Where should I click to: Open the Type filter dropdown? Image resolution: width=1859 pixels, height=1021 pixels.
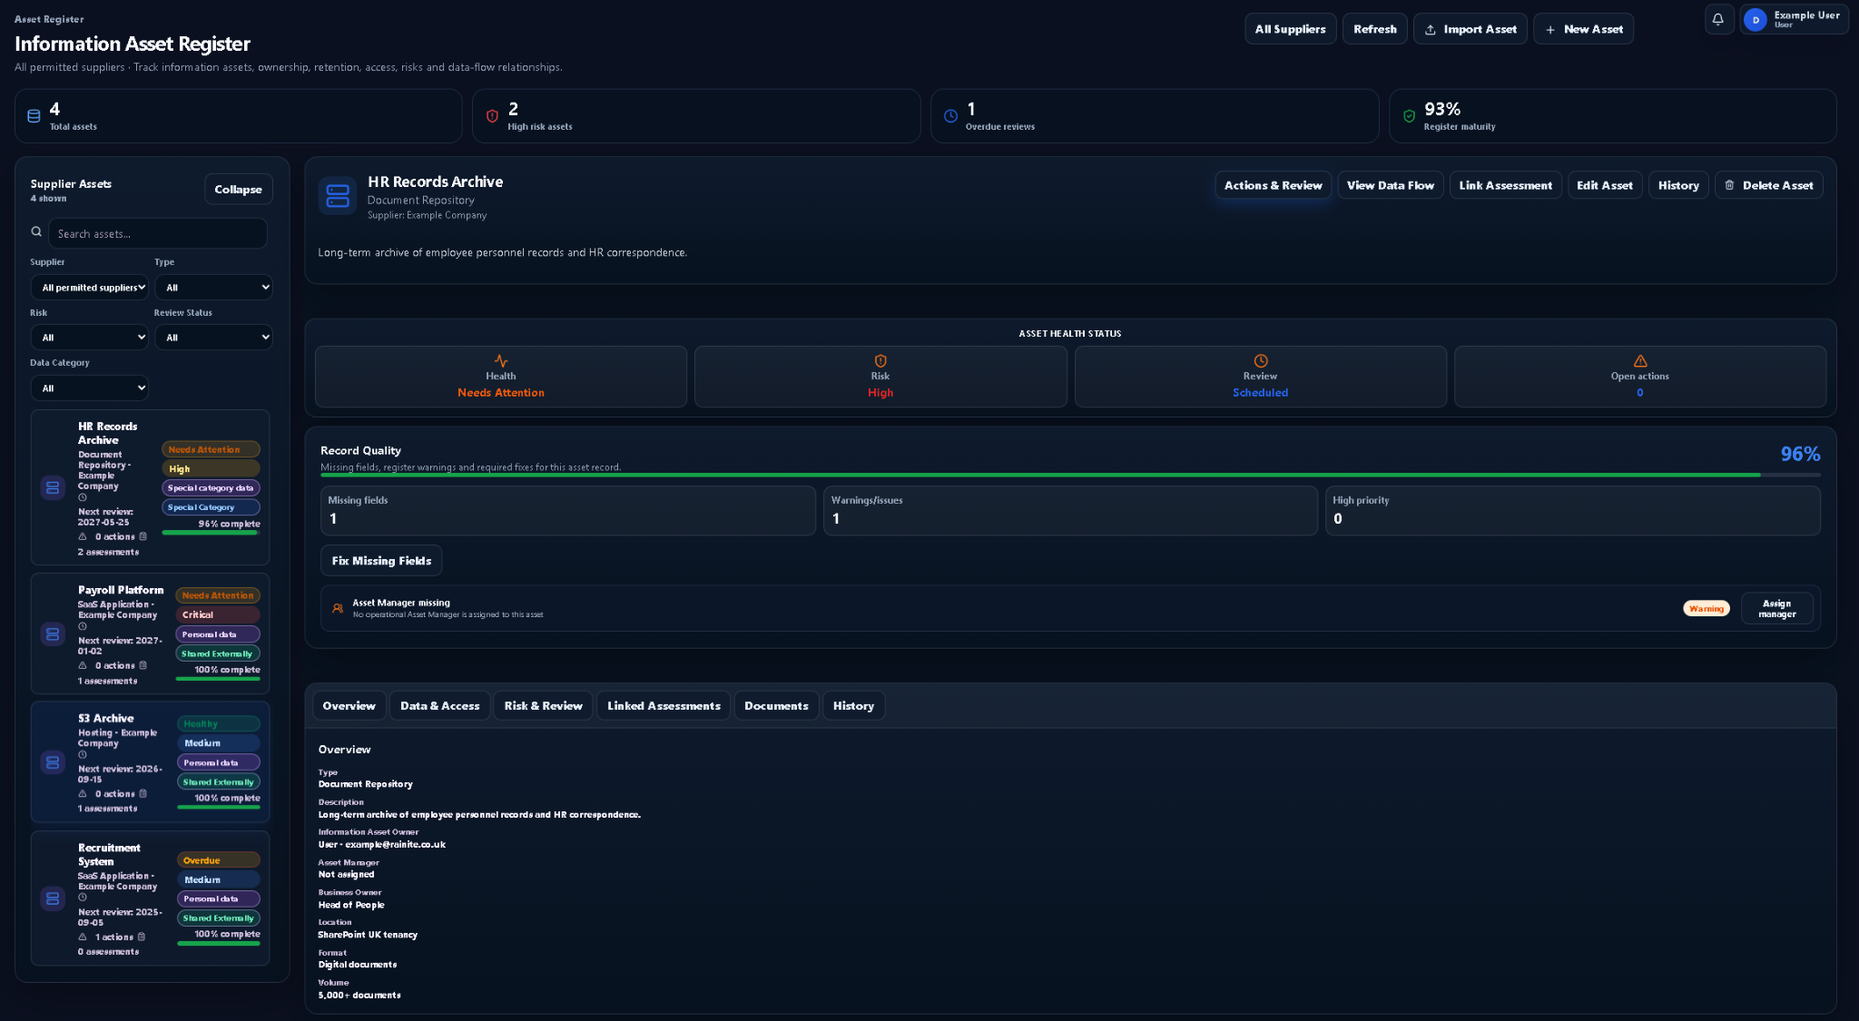tap(213, 287)
